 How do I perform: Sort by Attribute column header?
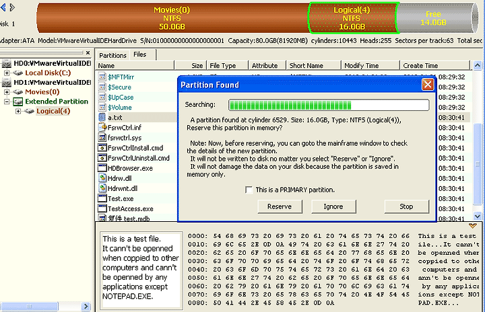click(x=267, y=65)
